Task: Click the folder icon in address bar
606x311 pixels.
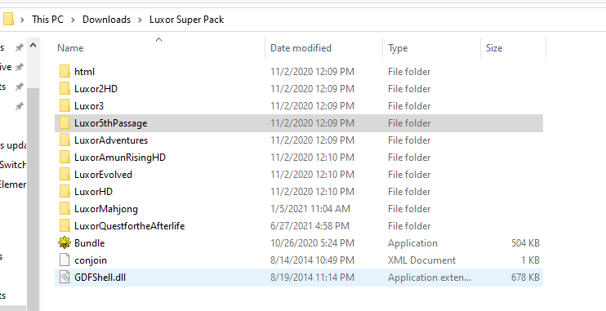Action: click(8, 19)
